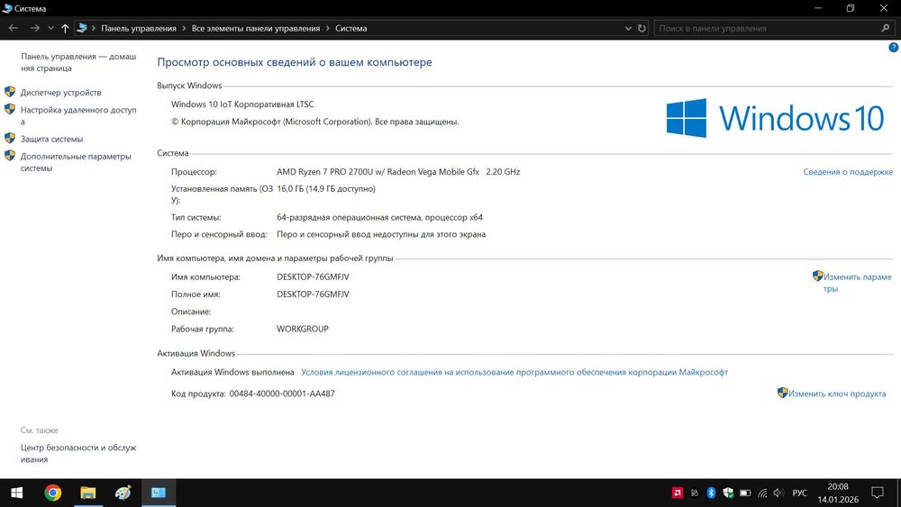Click the full name 'DESKTOP-76GMFJV' beside 'Полное имя:'
This screenshot has height=507, width=901.
pos(313,294)
